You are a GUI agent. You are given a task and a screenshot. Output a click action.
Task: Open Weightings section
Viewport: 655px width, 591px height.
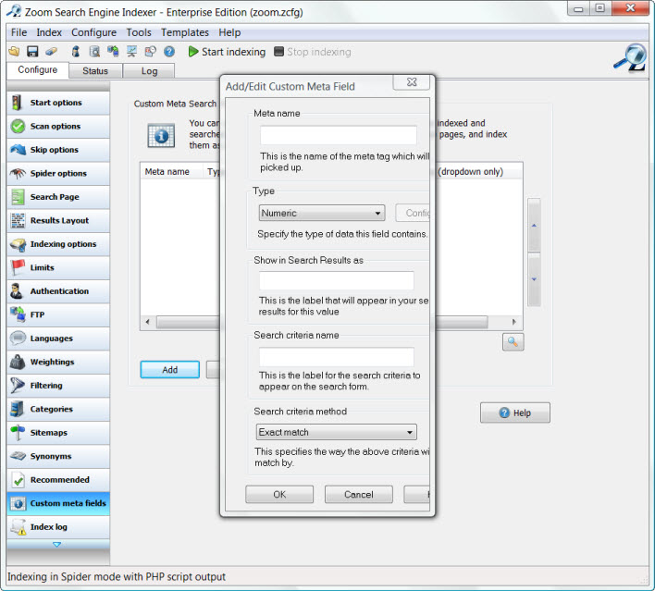click(58, 362)
